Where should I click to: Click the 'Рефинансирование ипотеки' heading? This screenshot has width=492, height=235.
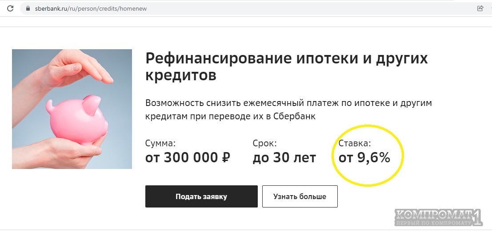point(286,59)
